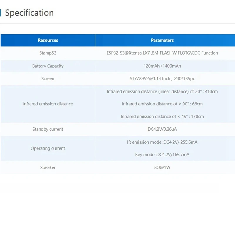Select the Parameters column header
This screenshot has width=235, height=235.
(x=162, y=40)
